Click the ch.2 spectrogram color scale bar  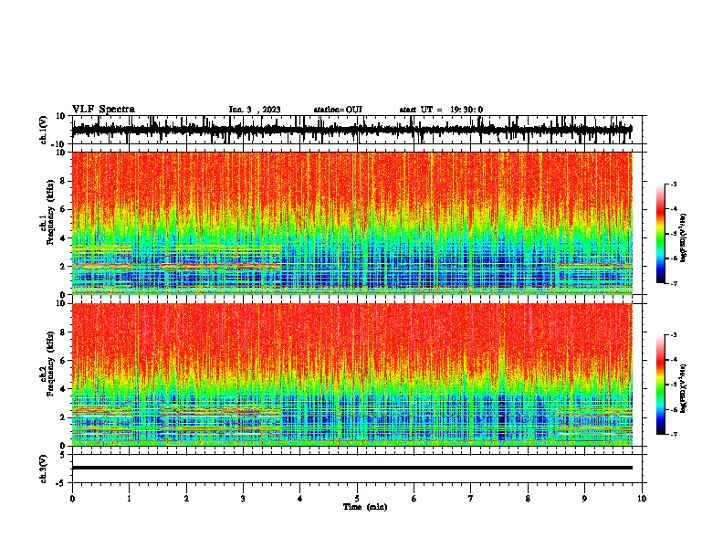pyautogui.click(x=661, y=385)
